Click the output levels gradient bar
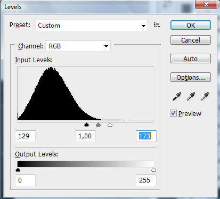 coord(86,164)
